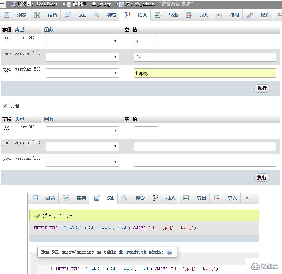282x274 pixels.
Task: Open function dropdown for first pwd row
Action: tap(82, 73)
